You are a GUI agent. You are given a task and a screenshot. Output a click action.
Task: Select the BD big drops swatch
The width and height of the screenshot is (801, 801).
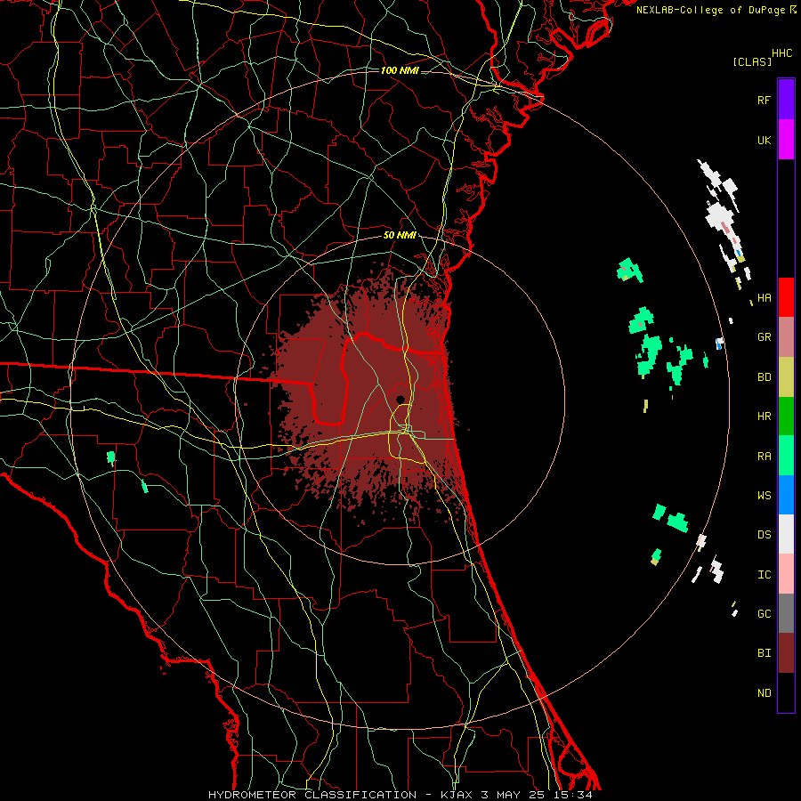(786, 377)
